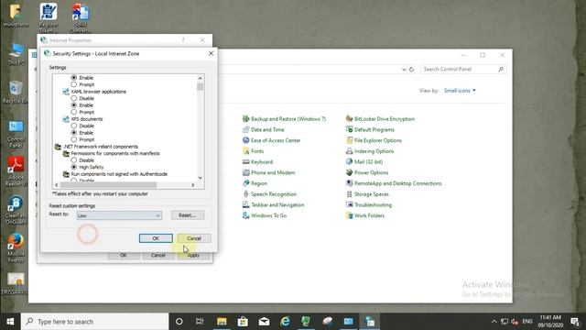The height and width of the screenshot is (330, 586).
Task: Select Prompt for XPS documents
Action: (73, 139)
